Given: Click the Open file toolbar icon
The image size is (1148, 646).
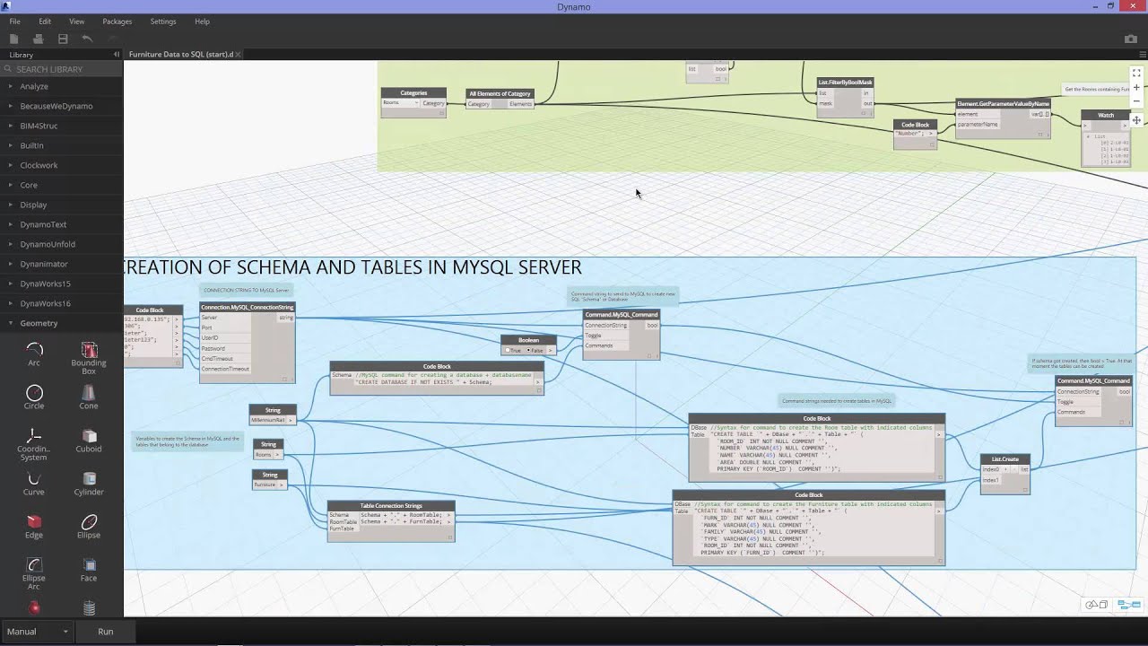Looking at the screenshot, I should 38,39.
